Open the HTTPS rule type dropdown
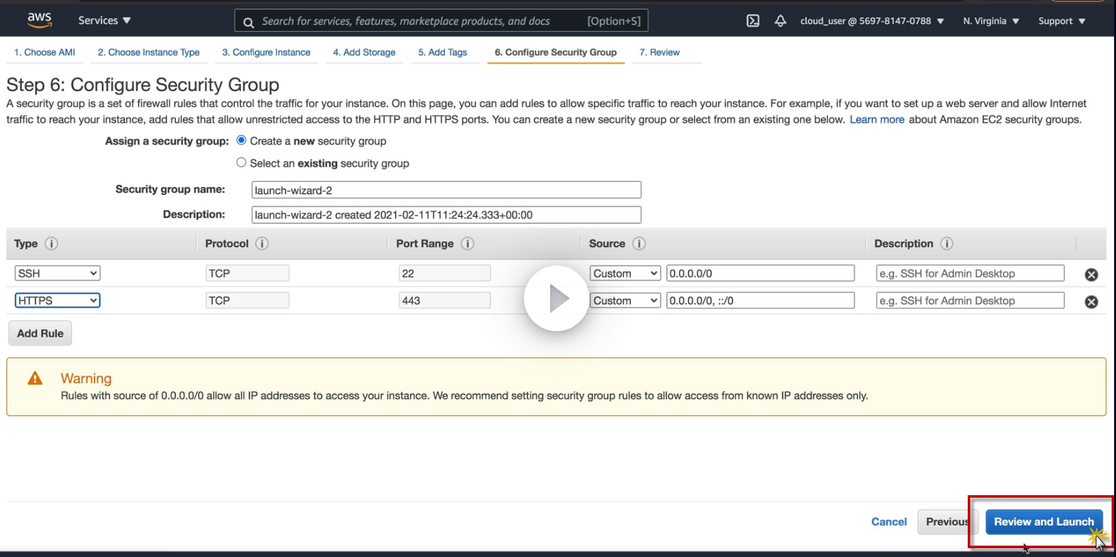 click(57, 300)
